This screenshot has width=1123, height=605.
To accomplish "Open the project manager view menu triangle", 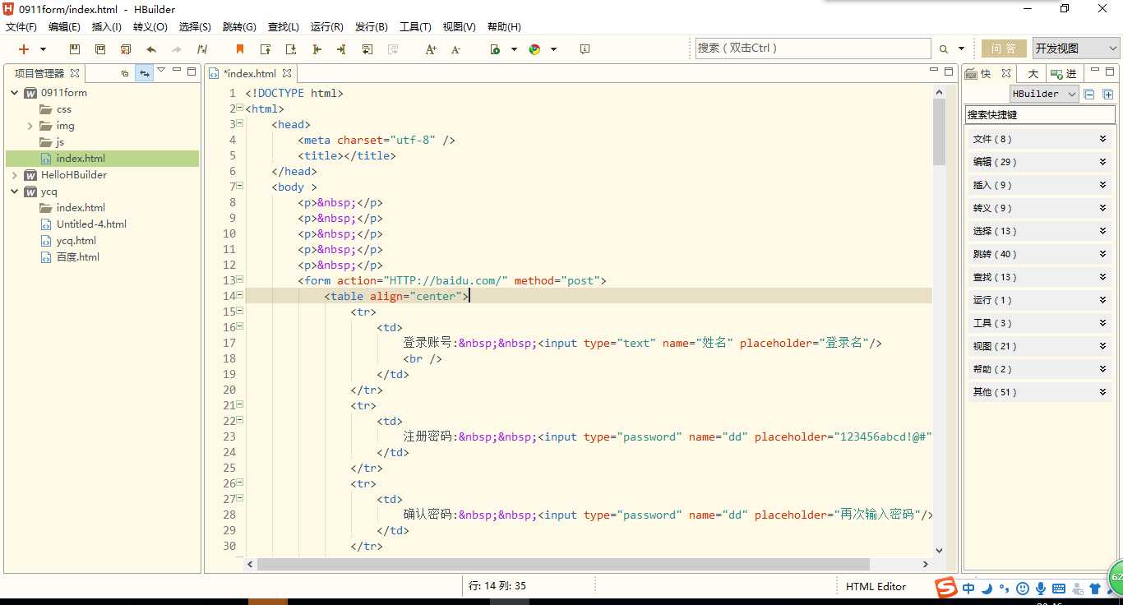I will (x=161, y=71).
